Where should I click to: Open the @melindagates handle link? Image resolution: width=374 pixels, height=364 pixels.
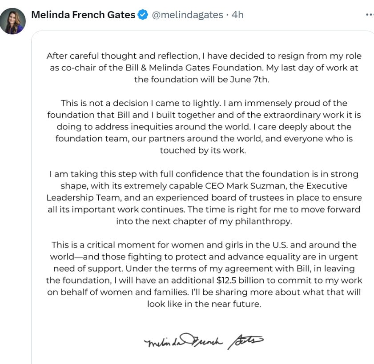click(x=187, y=15)
